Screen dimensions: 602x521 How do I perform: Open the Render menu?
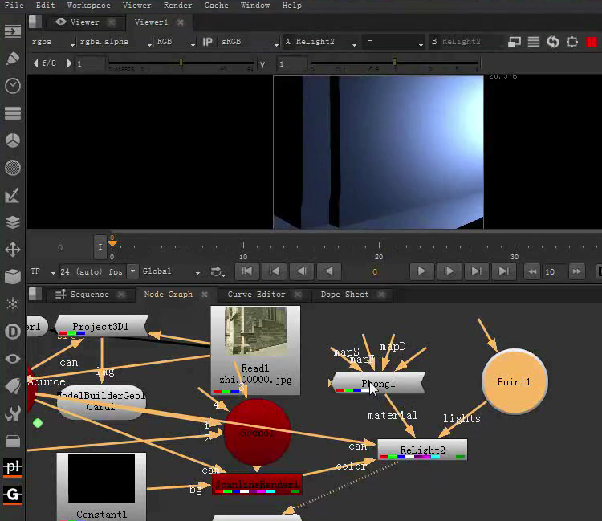click(177, 6)
